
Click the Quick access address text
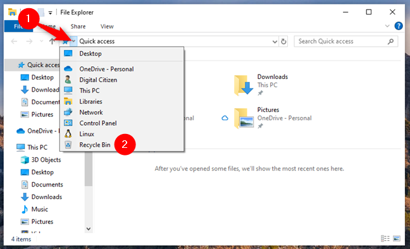click(97, 41)
